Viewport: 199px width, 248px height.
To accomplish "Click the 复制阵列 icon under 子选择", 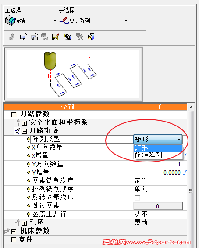I will [64, 21].
